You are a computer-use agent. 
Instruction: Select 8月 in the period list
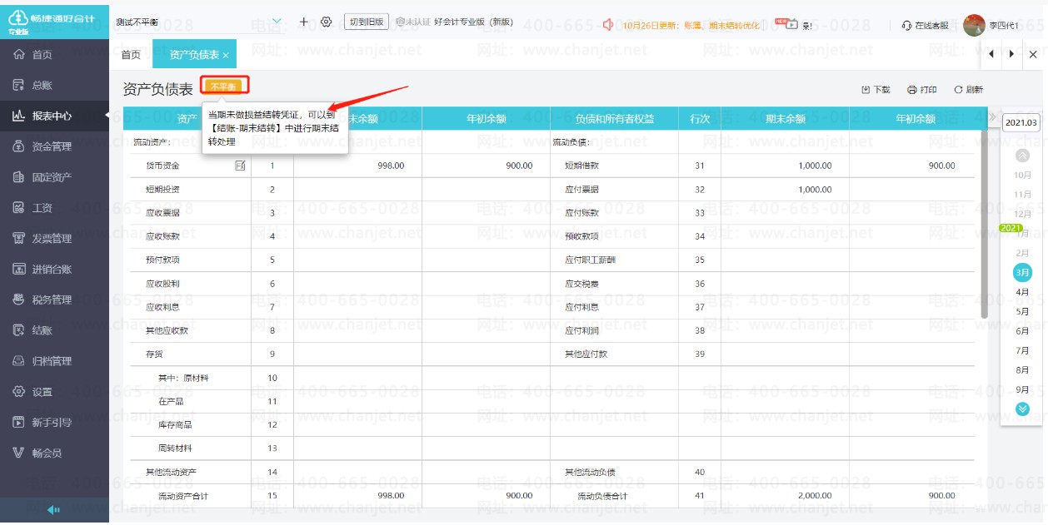coord(1022,369)
